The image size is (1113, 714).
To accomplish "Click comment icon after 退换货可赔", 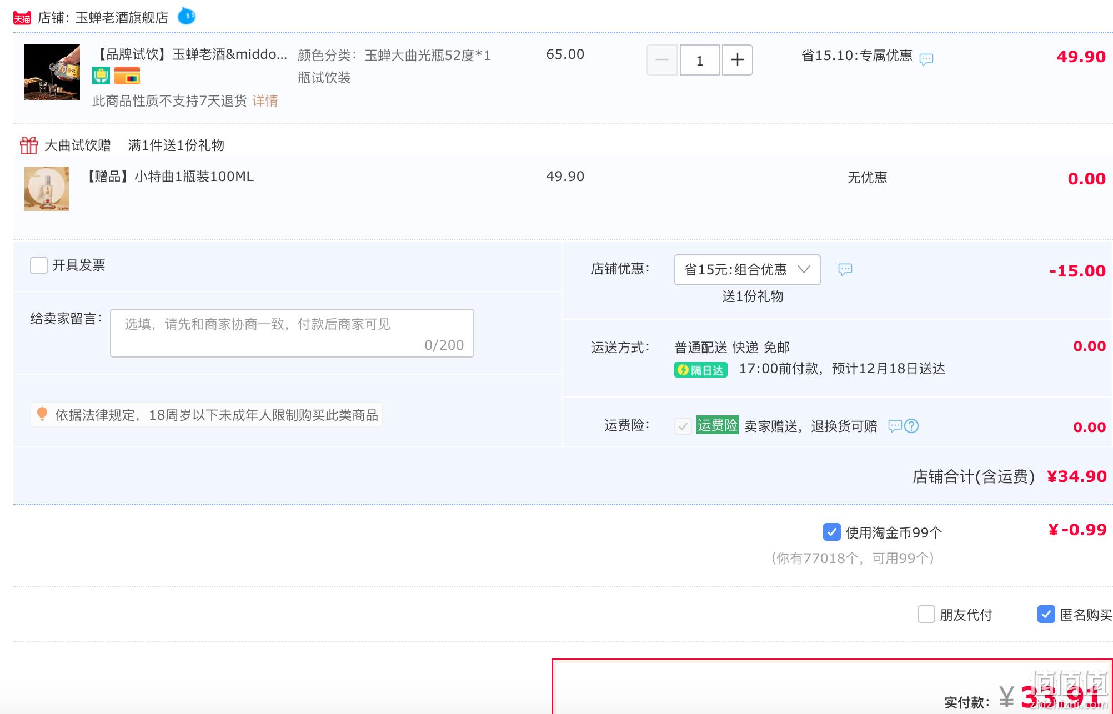I will (895, 426).
